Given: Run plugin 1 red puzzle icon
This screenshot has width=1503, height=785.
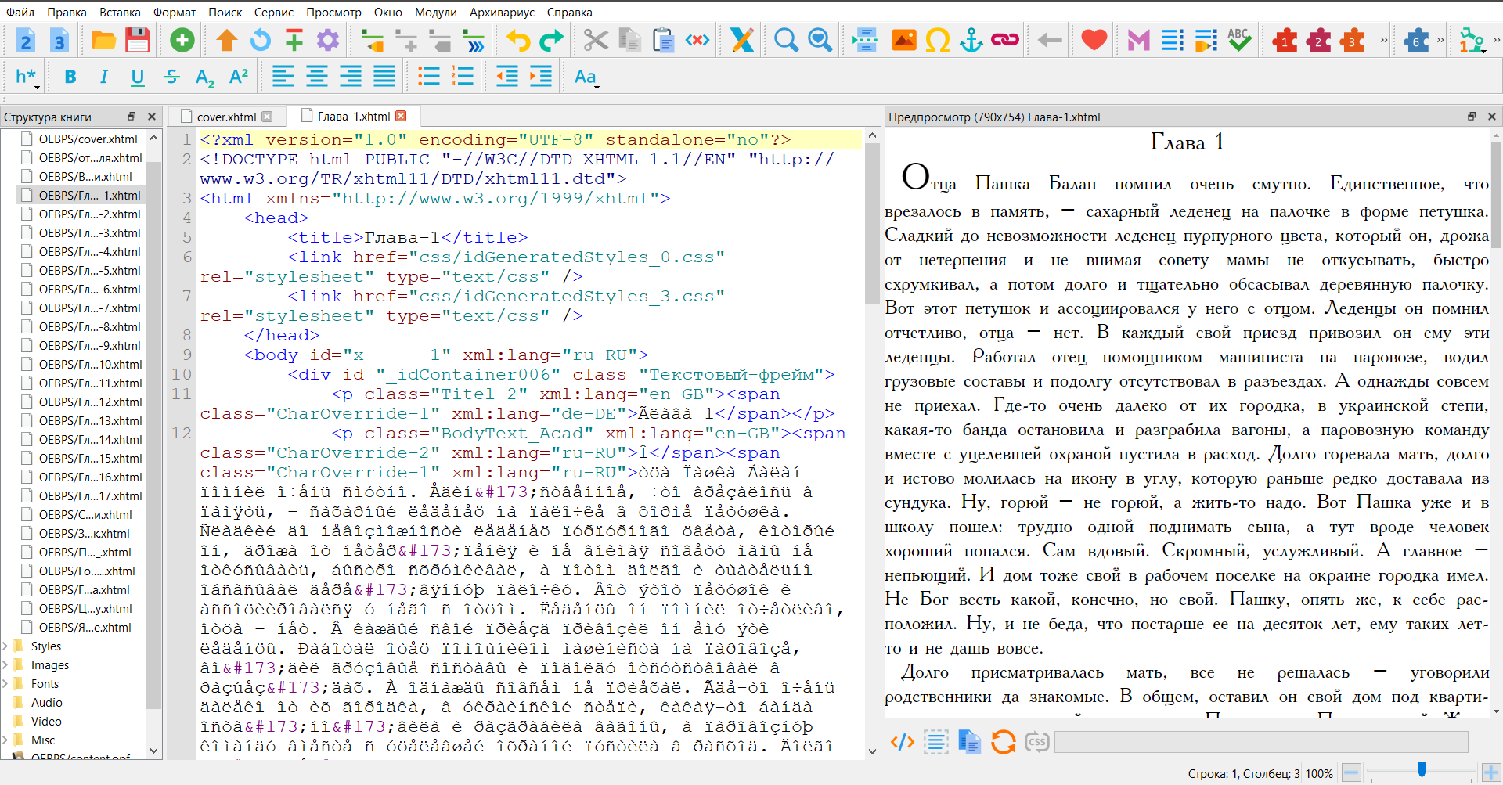Looking at the screenshot, I should pos(1285,40).
